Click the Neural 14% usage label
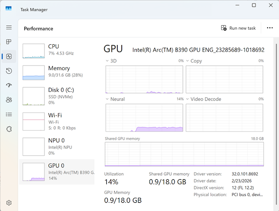Viewport: 279px width, 211px height. (x=180, y=99)
